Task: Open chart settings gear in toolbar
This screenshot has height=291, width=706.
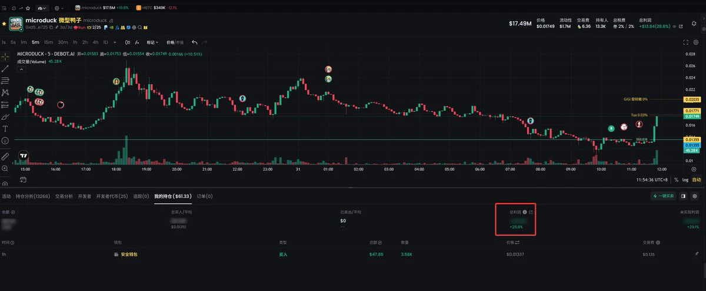Action: [696, 42]
